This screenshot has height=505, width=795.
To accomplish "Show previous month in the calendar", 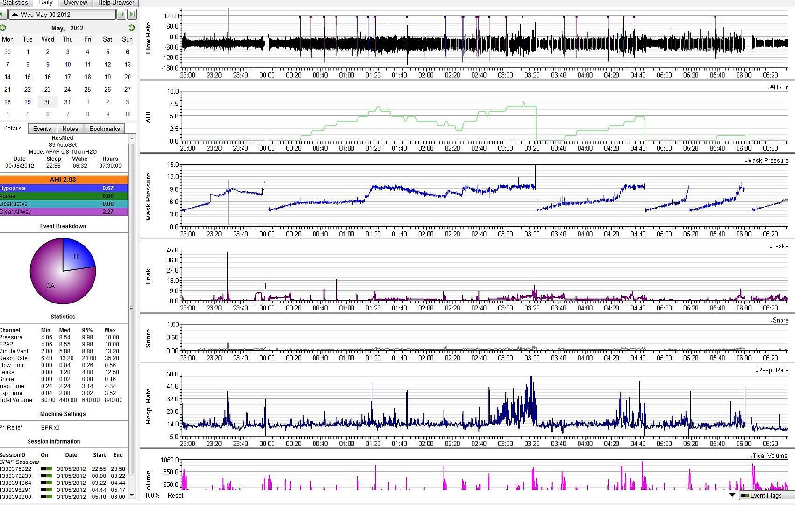I will coord(3,28).
